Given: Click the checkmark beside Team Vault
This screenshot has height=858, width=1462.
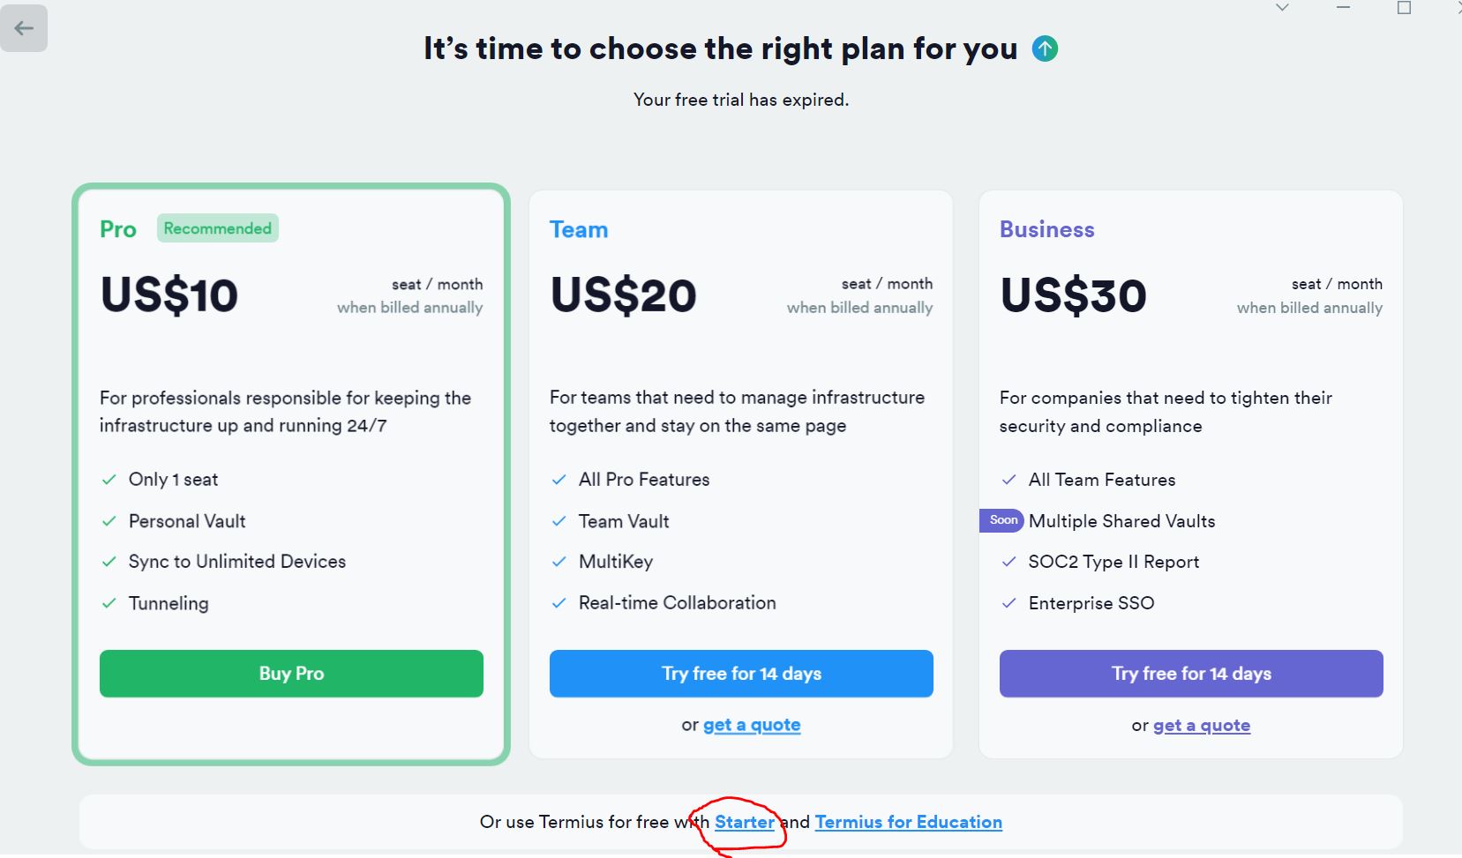Looking at the screenshot, I should click(559, 521).
